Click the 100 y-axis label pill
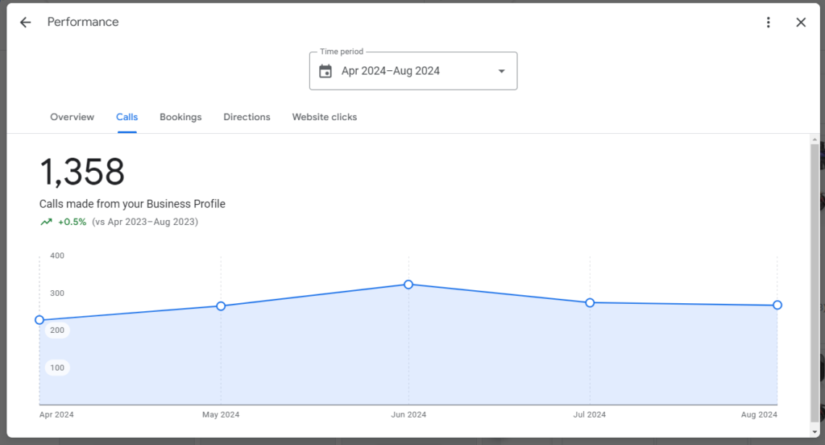The image size is (825, 445). (57, 368)
